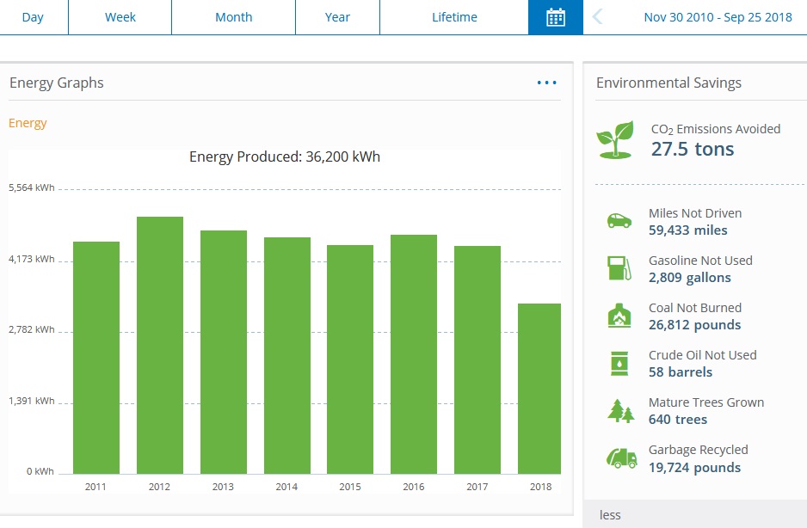Screen dimensions: 807x528
Task: Click the 2011 energy bar
Action: click(96, 358)
